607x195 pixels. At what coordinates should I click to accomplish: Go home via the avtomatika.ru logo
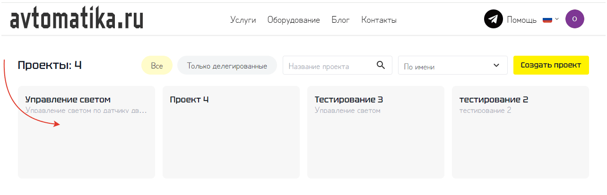(x=77, y=19)
